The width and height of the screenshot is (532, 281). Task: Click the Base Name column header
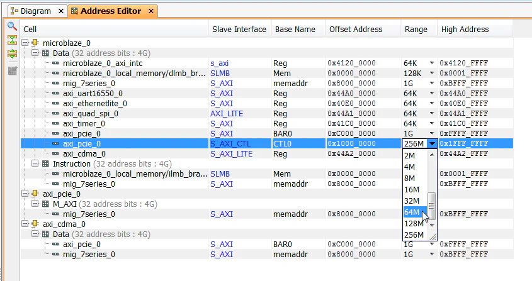tap(298, 30)
